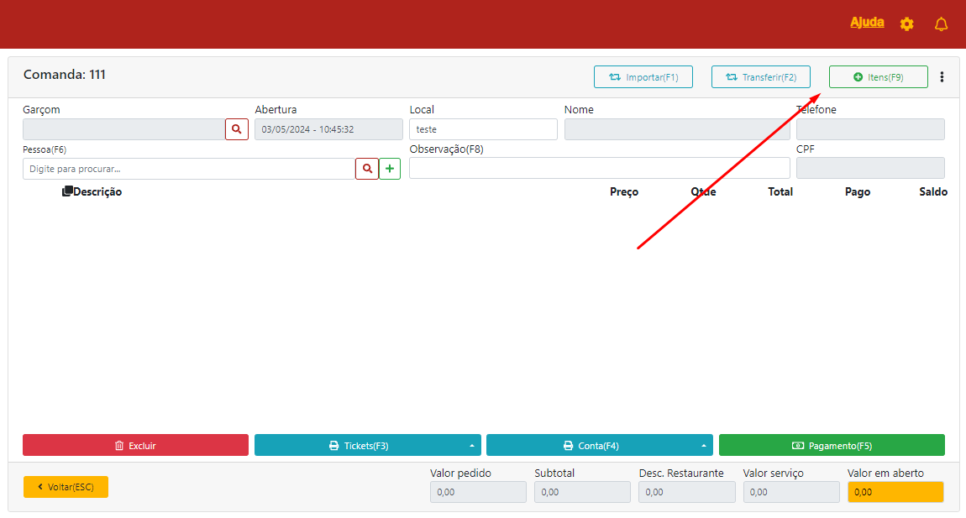Click the copy icon beside Descrição header
This screenshot has height=518, width=966.
tap(67, 191)
